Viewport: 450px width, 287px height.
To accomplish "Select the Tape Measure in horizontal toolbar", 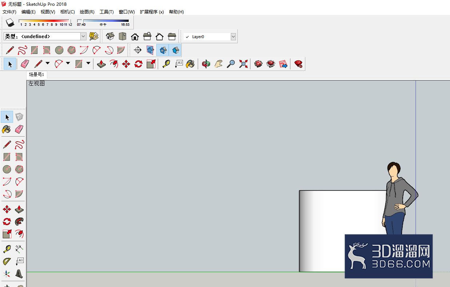I will 166,64.
